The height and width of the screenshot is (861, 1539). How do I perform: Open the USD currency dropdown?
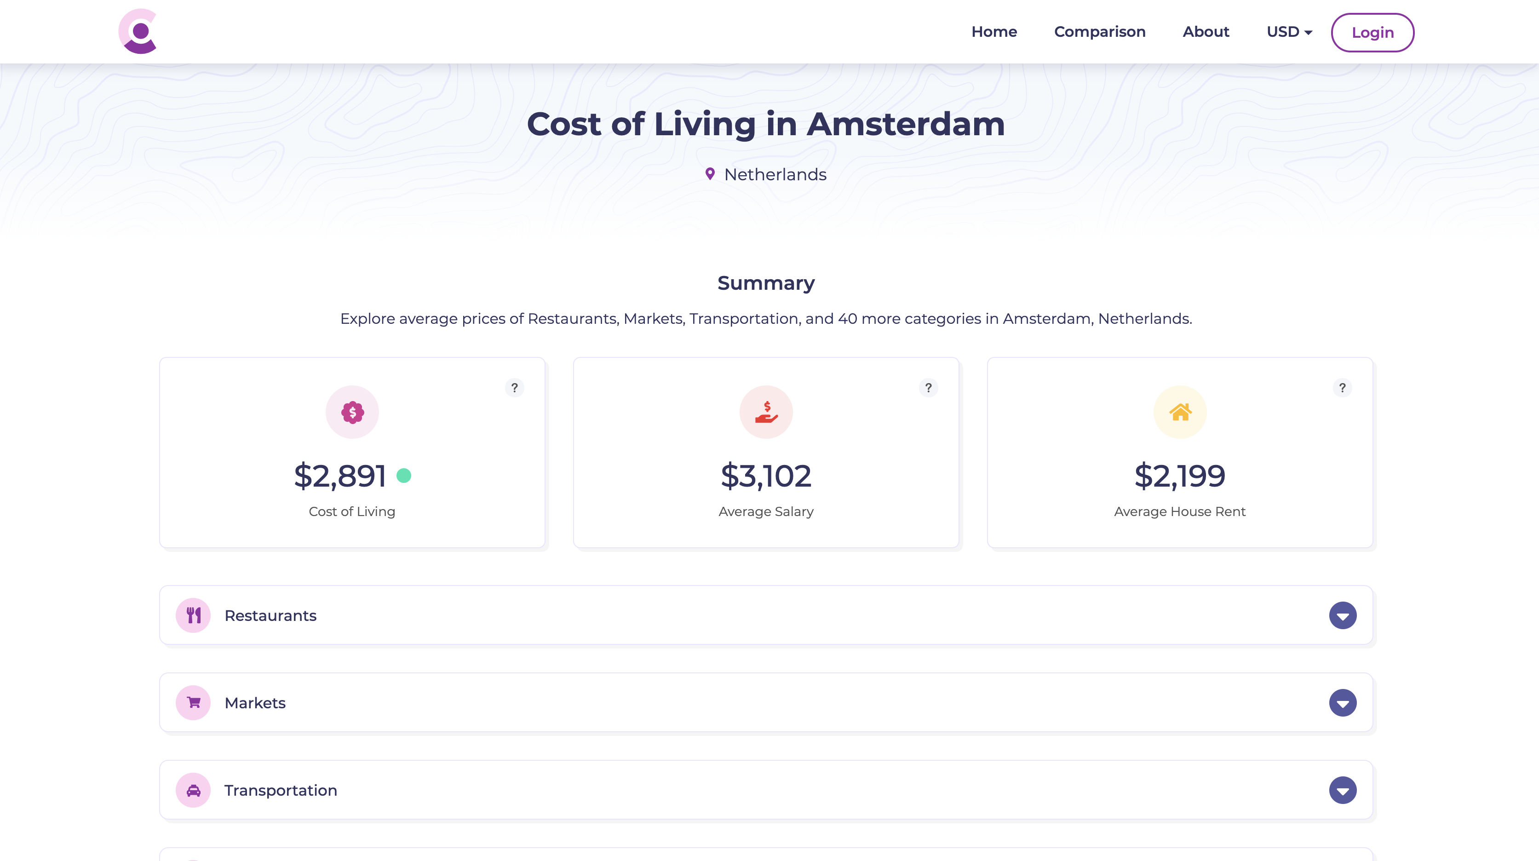pos(1289,32)
